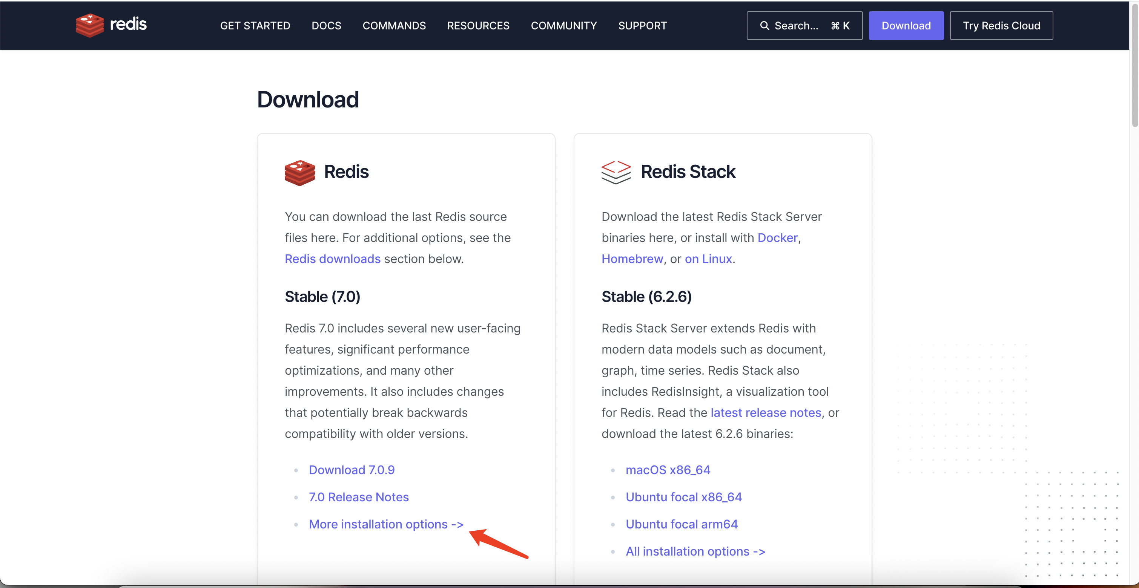Open the GET STARTED menu
The width and height of the screenshot is (1139, 588).
[254, 25]
